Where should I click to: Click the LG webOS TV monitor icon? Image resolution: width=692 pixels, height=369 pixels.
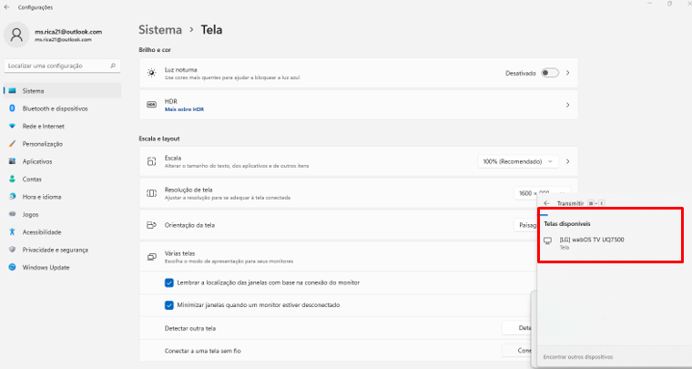pos(548,241)
